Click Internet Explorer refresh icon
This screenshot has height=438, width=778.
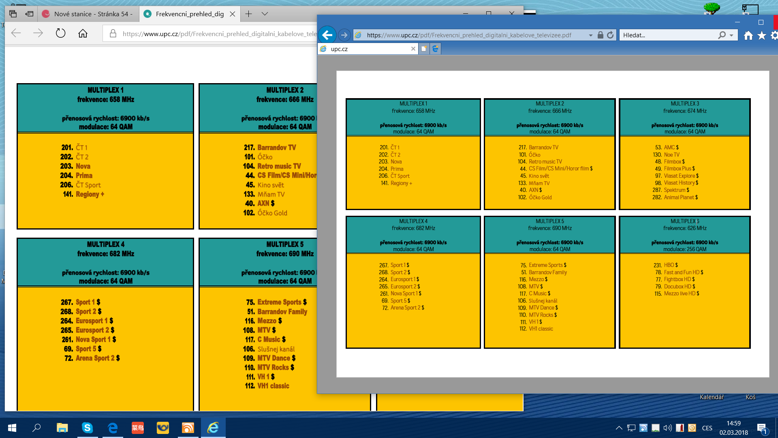tap(610, 35)
